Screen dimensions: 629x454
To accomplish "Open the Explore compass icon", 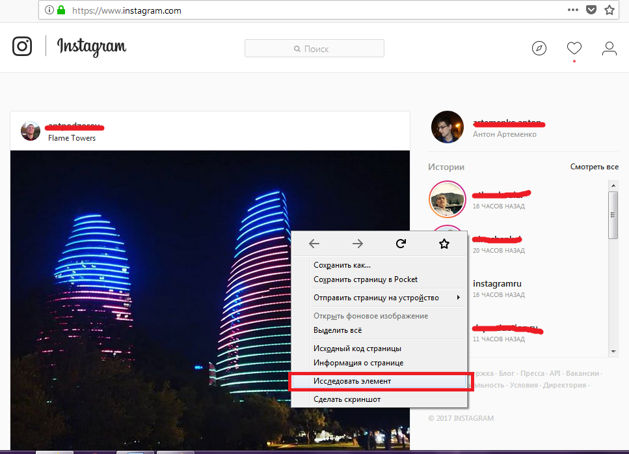I will (x=539, y=48).
